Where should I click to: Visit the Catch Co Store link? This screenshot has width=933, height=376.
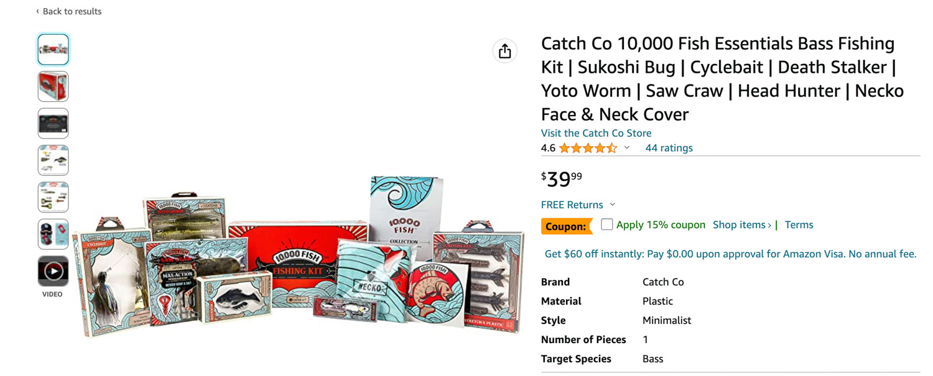(x=596, y=133)
